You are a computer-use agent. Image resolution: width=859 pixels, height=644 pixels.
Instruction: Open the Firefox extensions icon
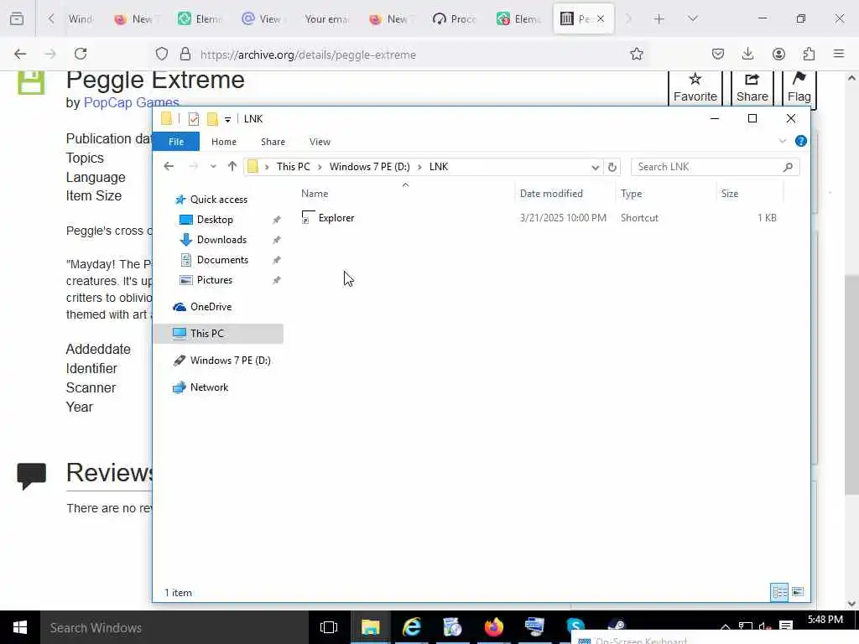click(809, 54)
